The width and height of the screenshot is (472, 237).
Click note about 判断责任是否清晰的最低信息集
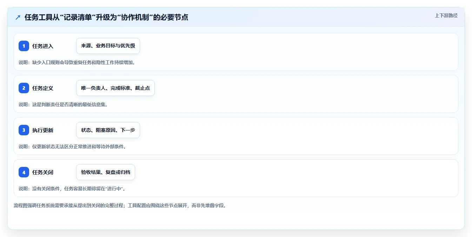[x=63, y=104]
